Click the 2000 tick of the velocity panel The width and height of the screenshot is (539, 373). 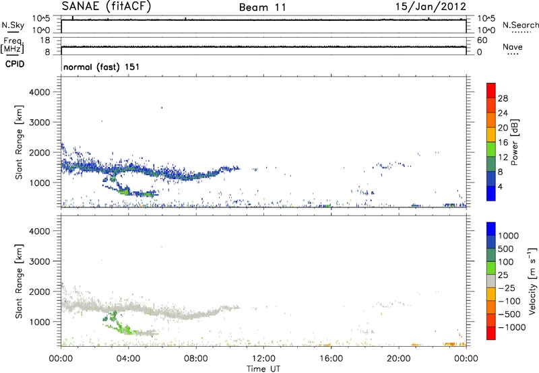[39, 292]
